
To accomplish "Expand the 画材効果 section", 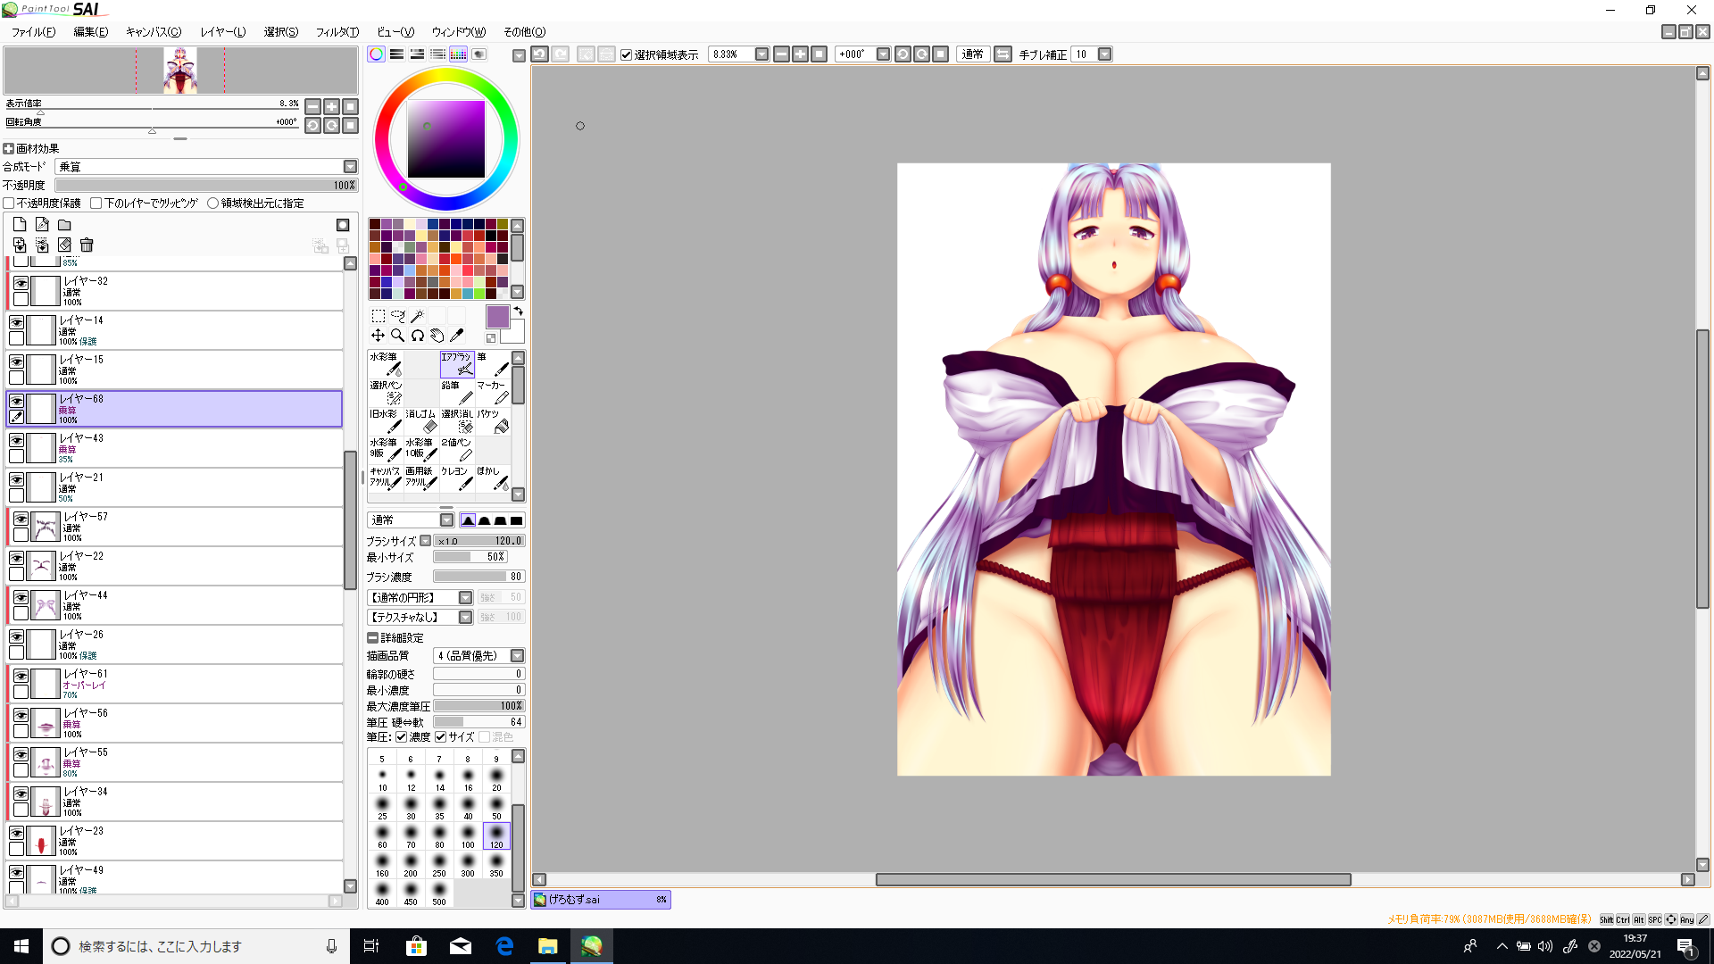I will point(9,149).
